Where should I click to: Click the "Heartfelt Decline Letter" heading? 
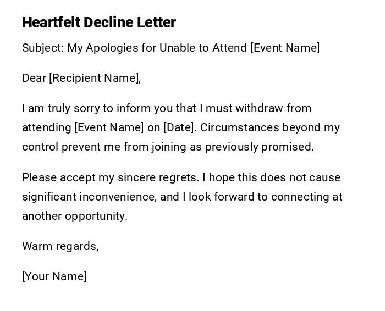click(x=99, y=23)
